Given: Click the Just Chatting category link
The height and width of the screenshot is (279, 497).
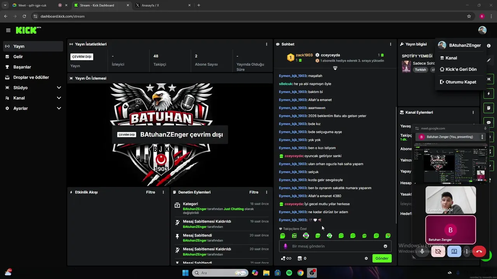Looking at the screenshot, I should click(234, 209).
